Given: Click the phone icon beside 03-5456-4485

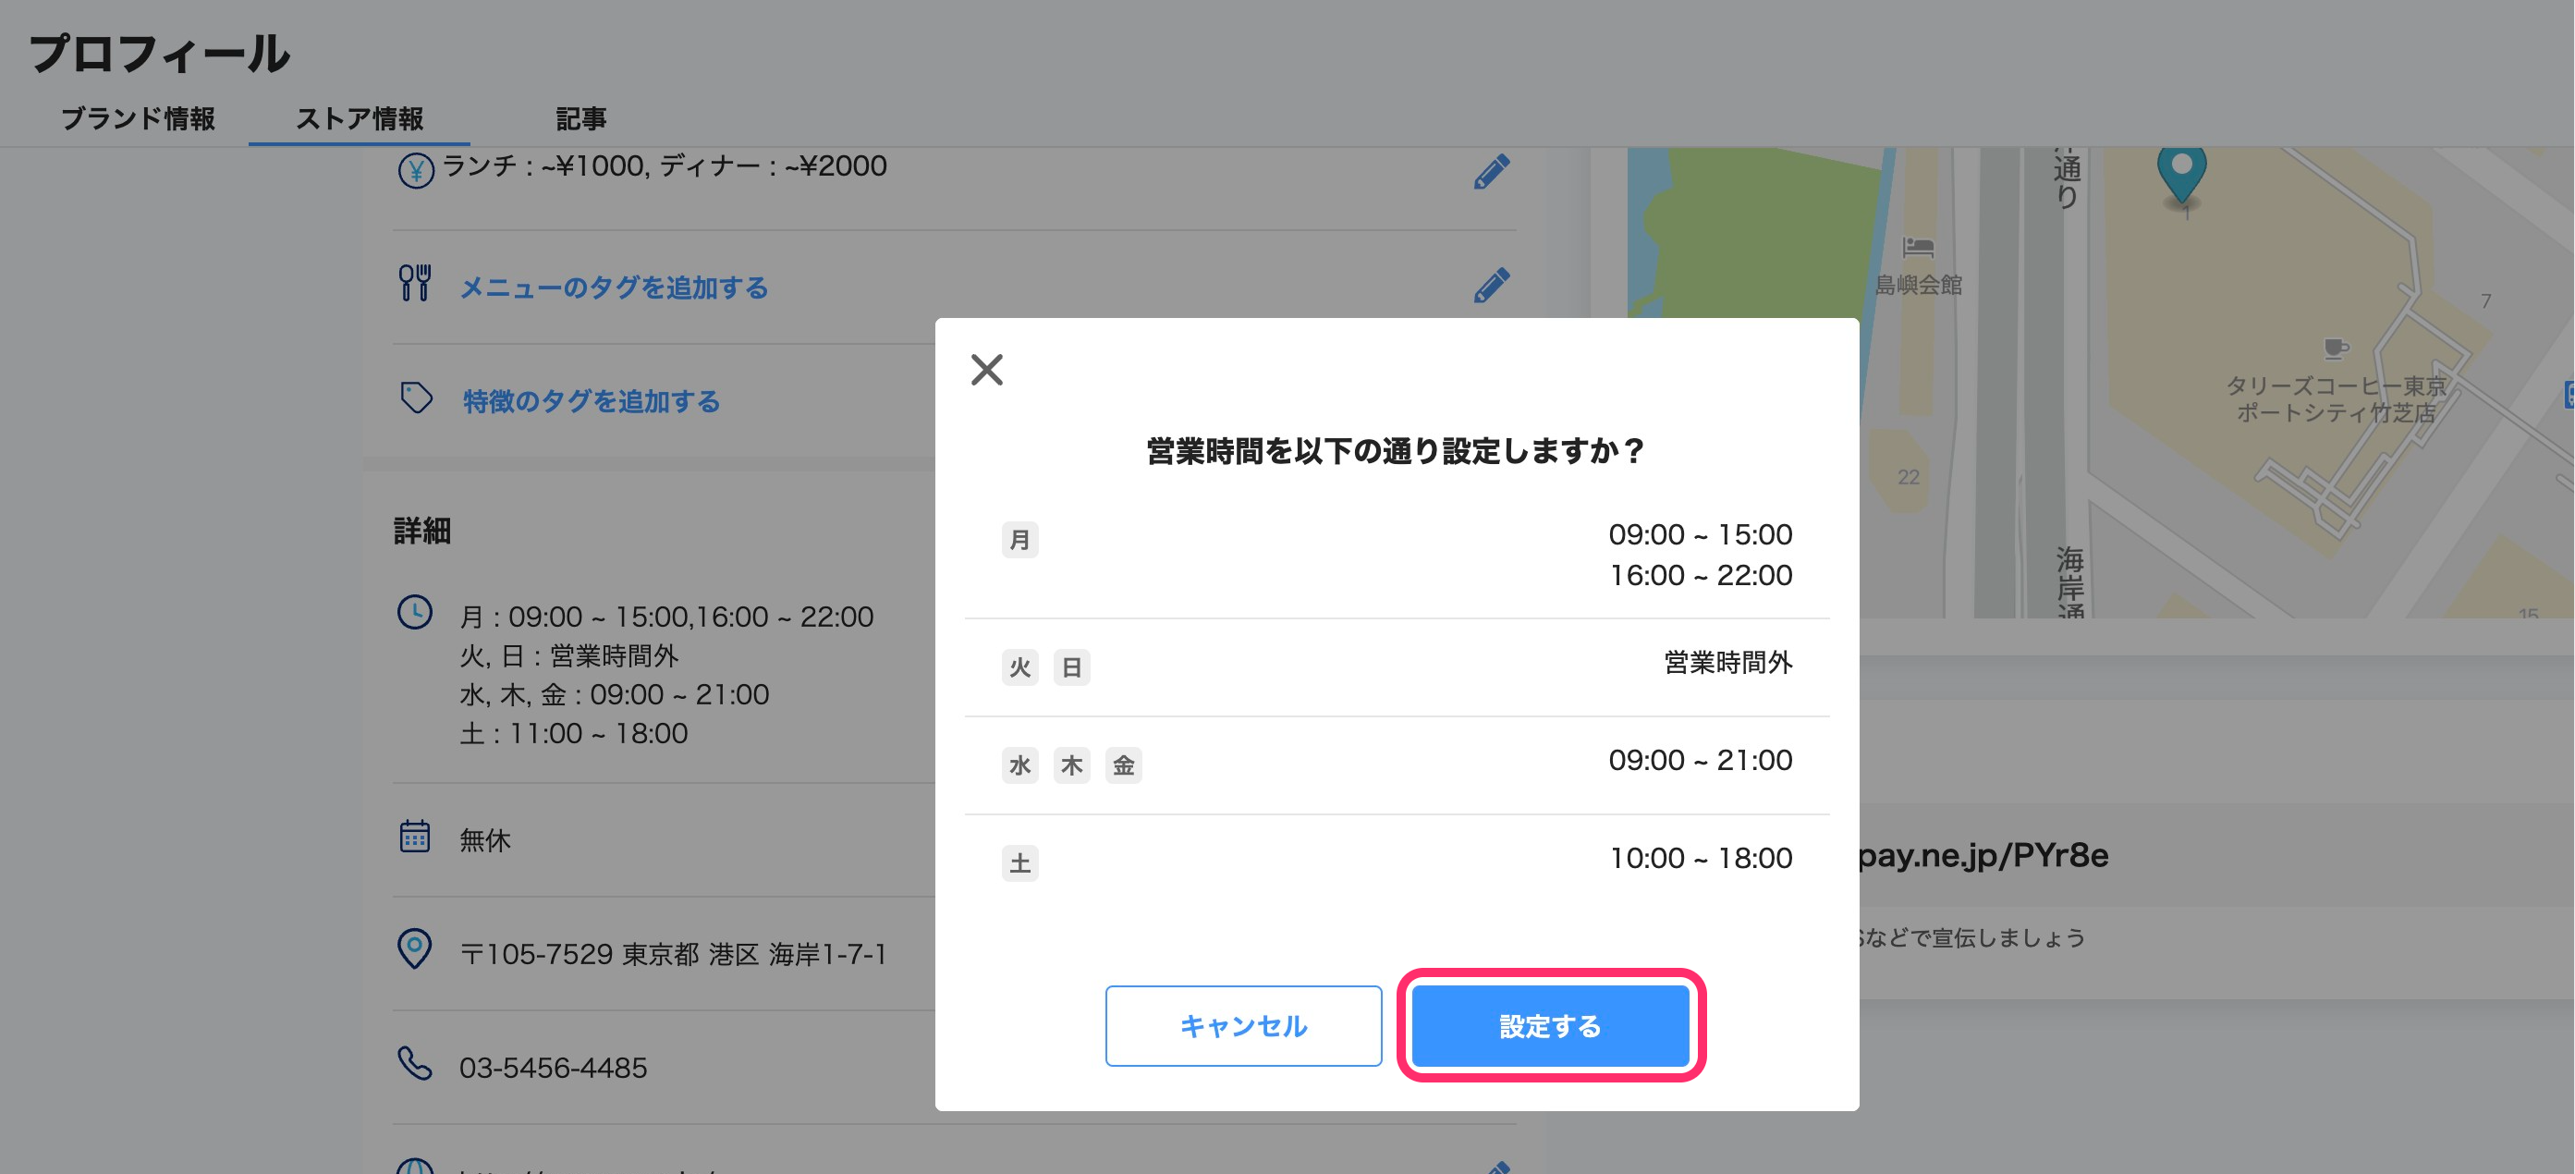Looking at the screenshot, I should point(415,1063).
